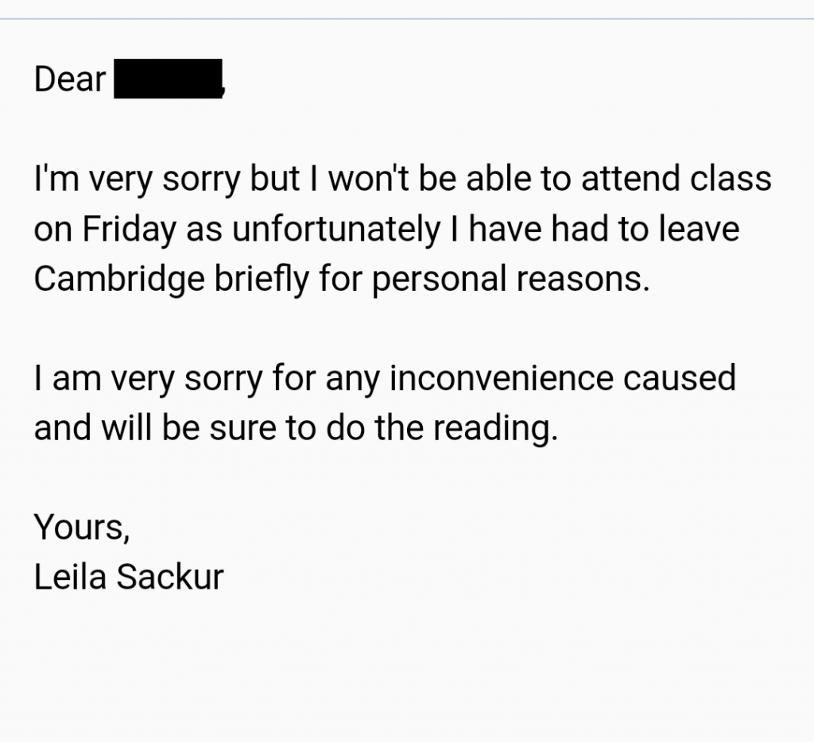Image resolution: width=814 pixels, height=742 pixels.
Task: Click "I'm" at the start of the first paragraph
Action: [x=56, y=179]
